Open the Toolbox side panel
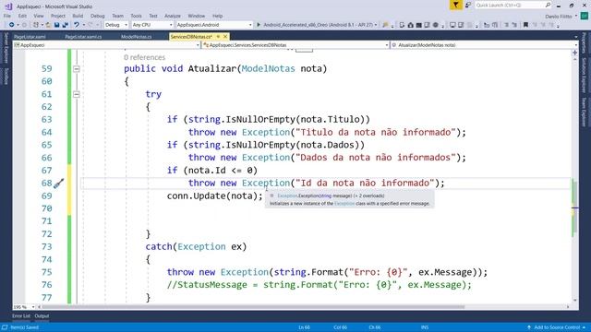The height and width of the screenshot is (332, 591). [x=6, y=76]
